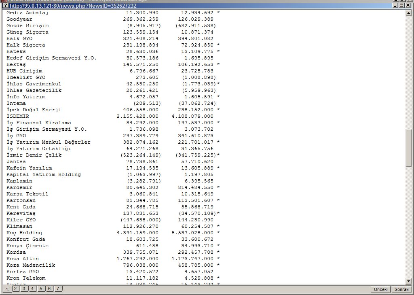Select the Koza Altın row name
The image size is (414, 295).
23,259
